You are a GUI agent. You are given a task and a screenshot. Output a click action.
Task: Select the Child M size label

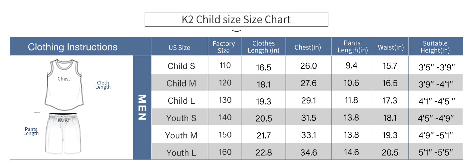(181, 83)
